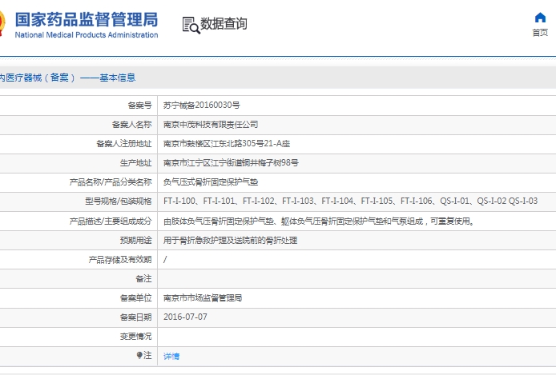Click the 生产地址 row label
Viewport: 556px width, 375px height.
(136, 163)
